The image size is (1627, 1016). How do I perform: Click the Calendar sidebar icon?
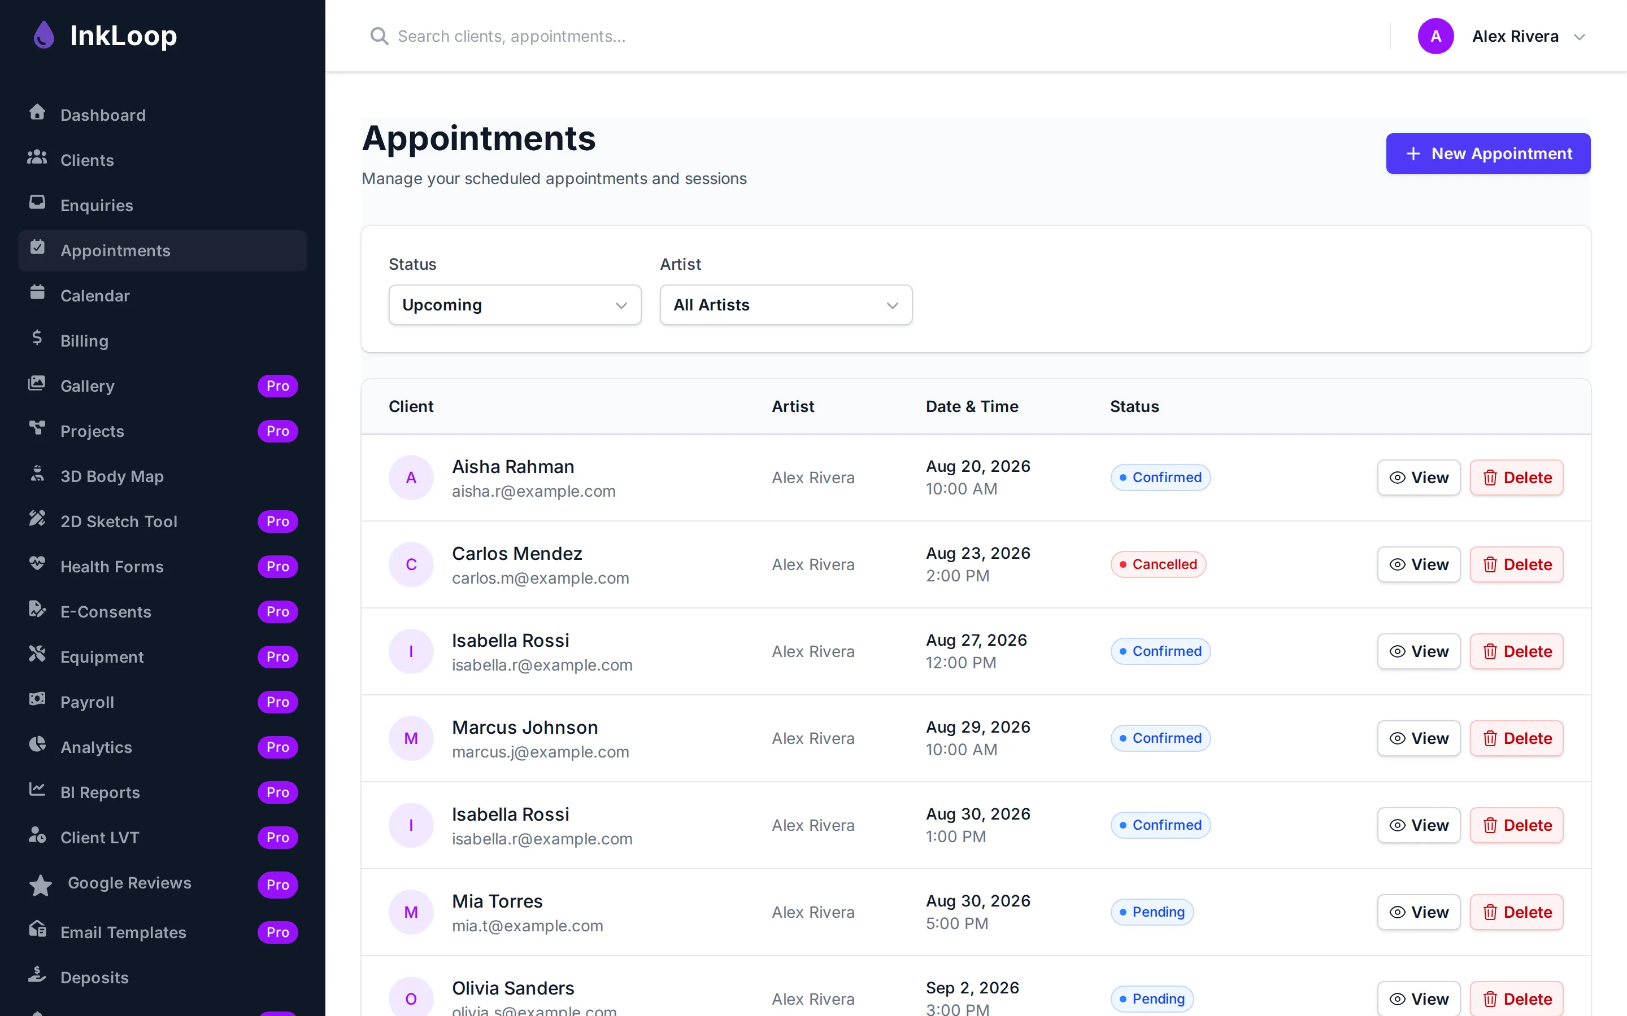37,292
